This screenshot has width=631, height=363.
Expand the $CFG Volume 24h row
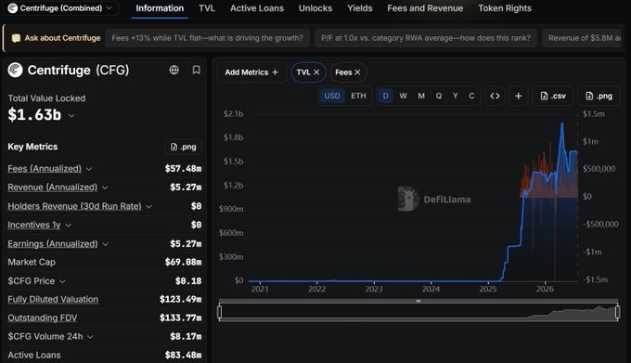coord(90,337)
